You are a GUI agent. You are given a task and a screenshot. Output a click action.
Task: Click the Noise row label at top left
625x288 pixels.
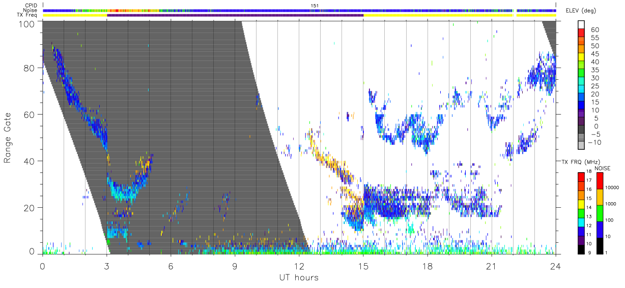[x=30, y=10]
